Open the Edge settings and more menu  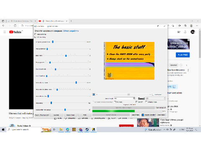click(197, 26)
